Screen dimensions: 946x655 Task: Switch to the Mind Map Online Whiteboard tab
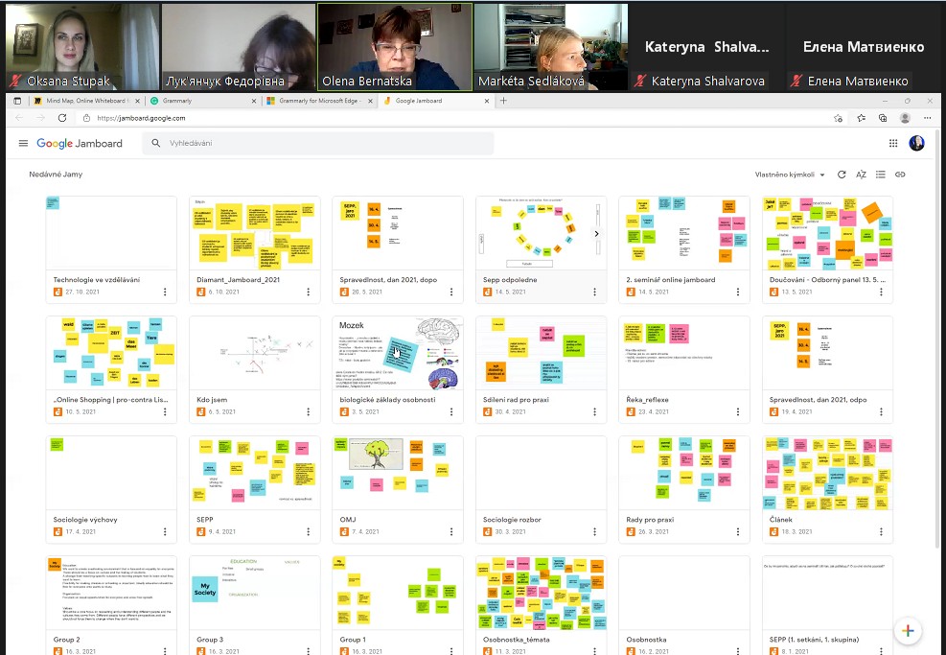[86, 101]
